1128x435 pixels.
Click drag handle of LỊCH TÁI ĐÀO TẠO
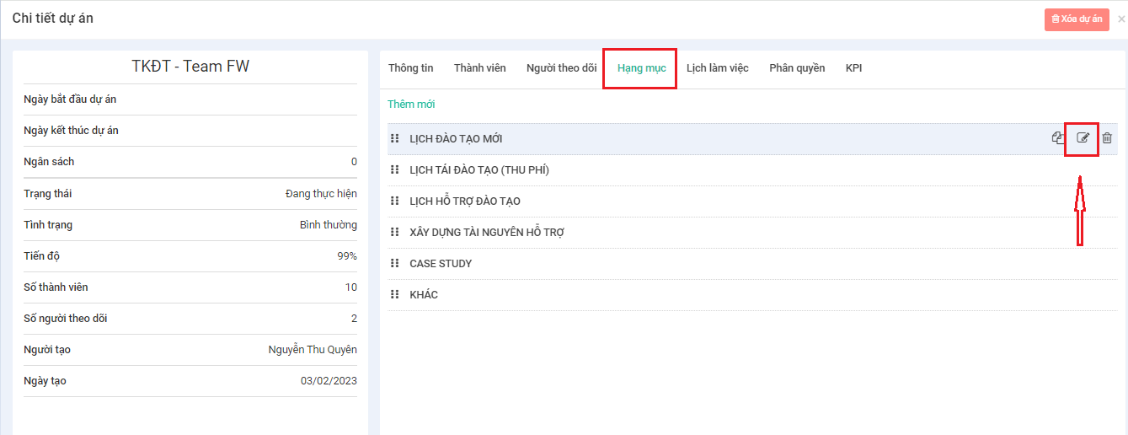pos(395,169)
